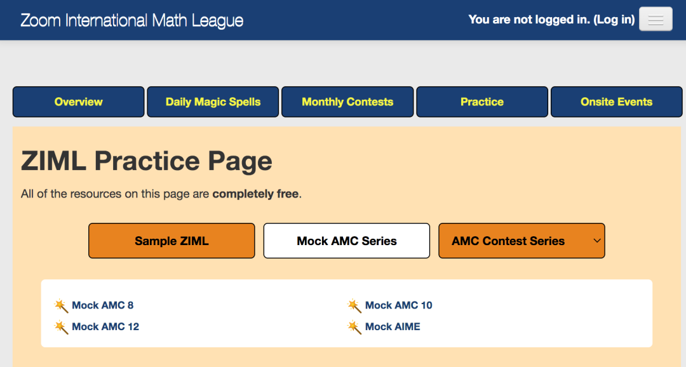
Task: Click the wand icon beside Mock AMC 8
Action: (62, 305)
